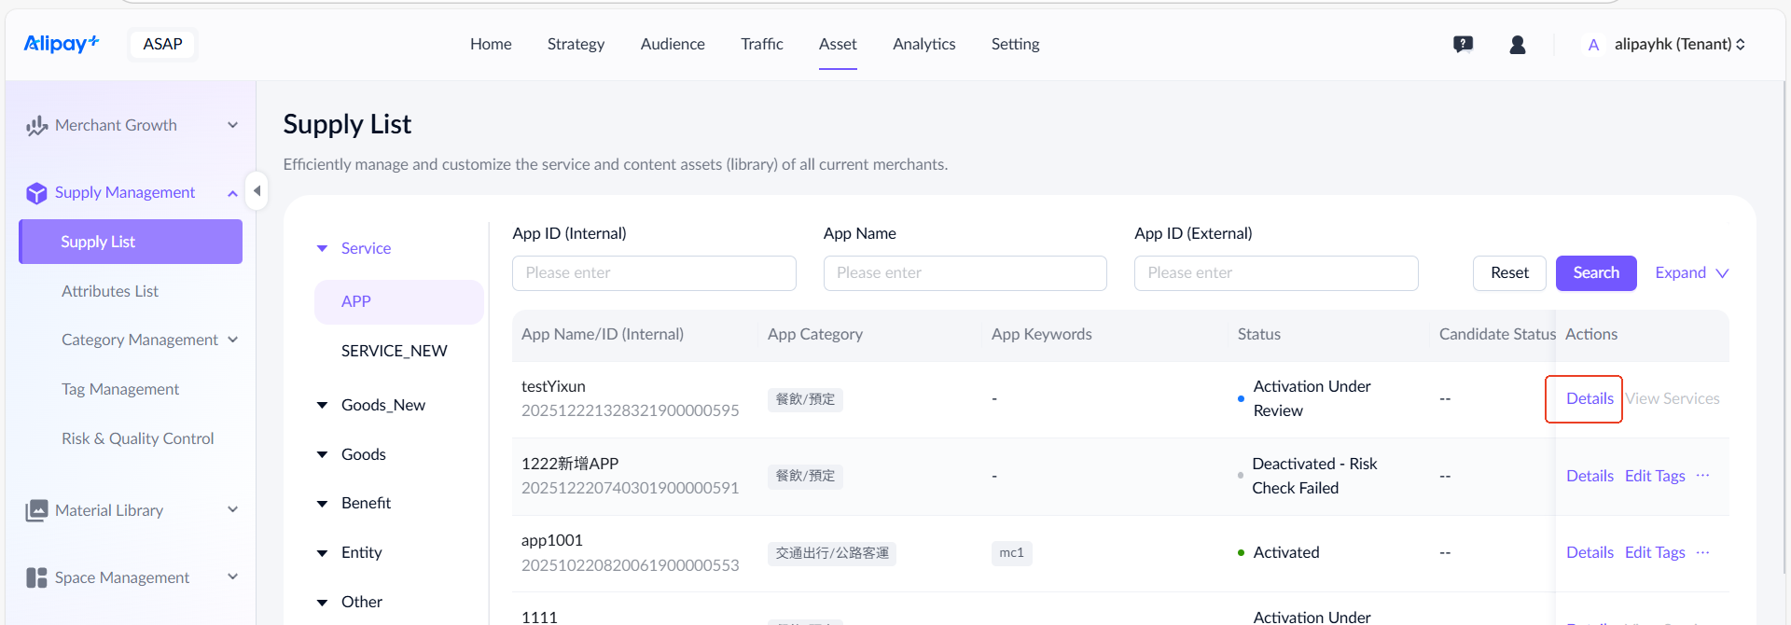Click the Alipay+ logo
The width and height of the screenshot is (1791, 625).
(x=62, y=44)
